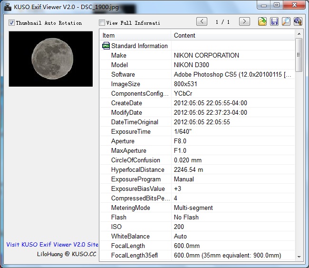Open settings with the gear icon

coord(298,21)
